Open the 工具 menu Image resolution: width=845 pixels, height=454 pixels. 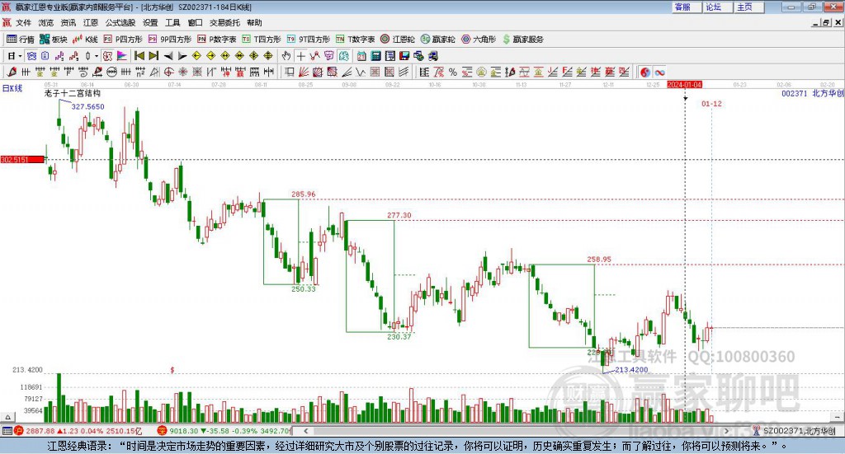tap(172, 22)
